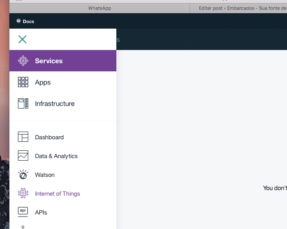
Task: Open the Docs link
Action: (28, 21)
